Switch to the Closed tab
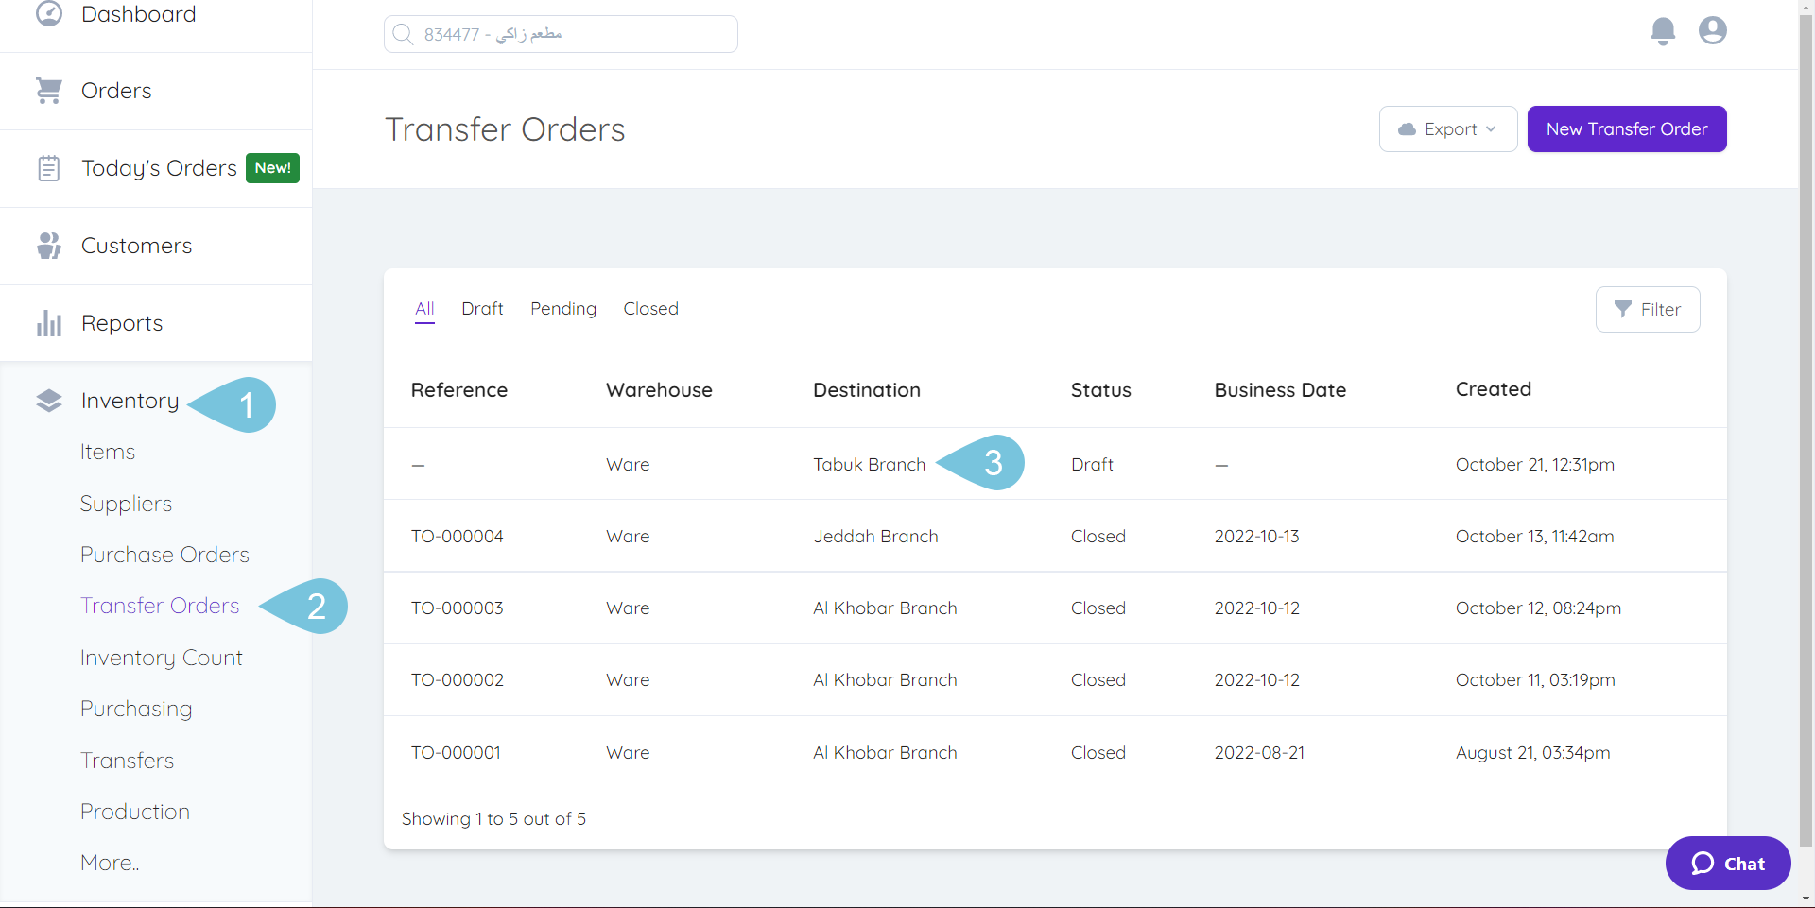This screenshot has width=1815, height=908. click(x=650, y=308)
